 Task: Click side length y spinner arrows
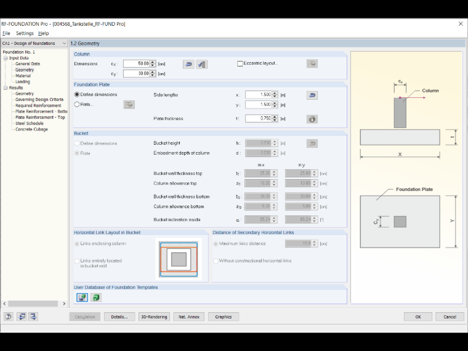click(x=275, y=105)
